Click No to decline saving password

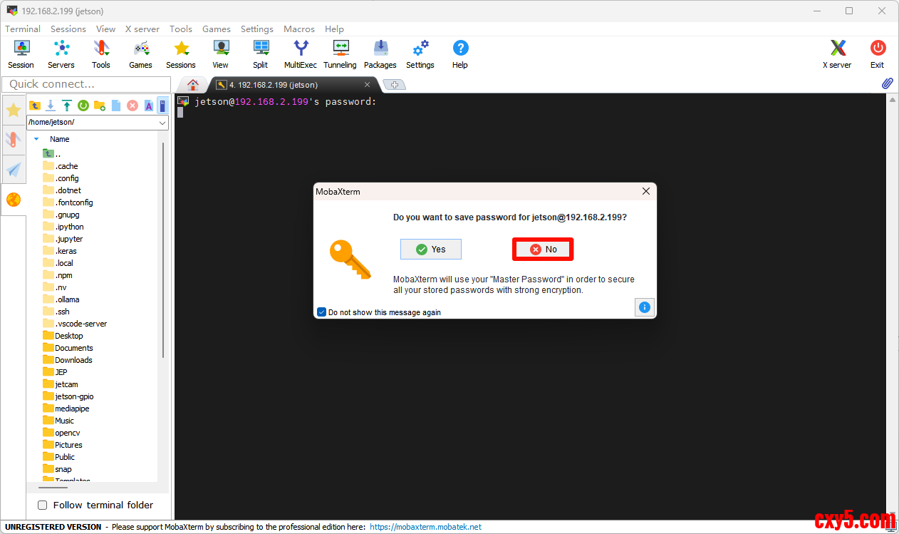click(543, 250)
